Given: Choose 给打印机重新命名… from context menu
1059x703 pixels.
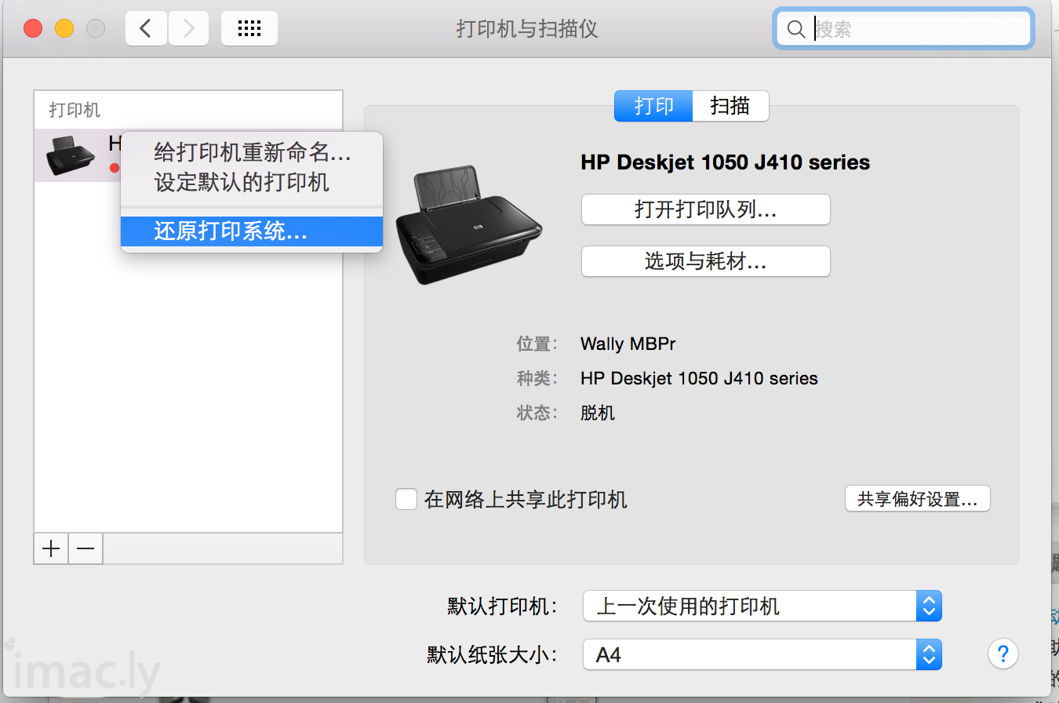Looking at the screenshot, I should click(252, 151).
